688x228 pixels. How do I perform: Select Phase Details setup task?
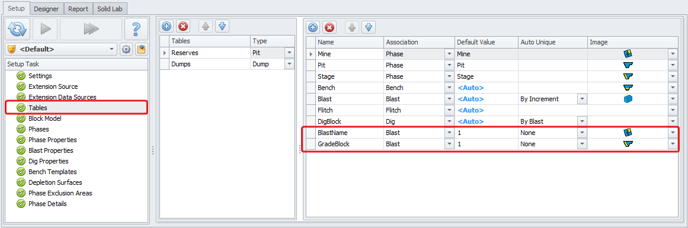tap(47, 204)
